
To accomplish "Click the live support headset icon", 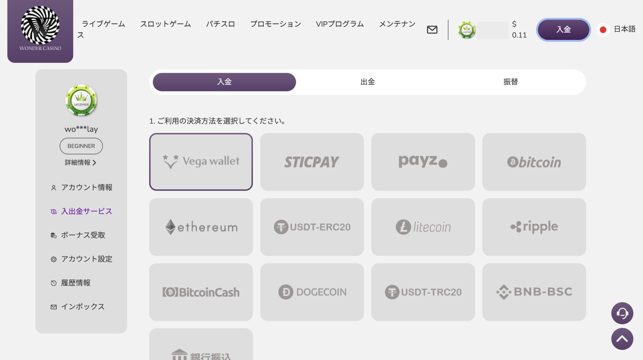I will pyautogui.click(x=622, y=313).
